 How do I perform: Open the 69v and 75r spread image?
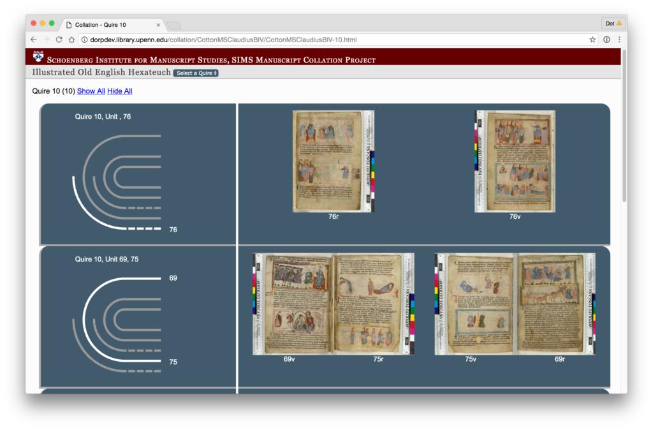tap(333, 304)
